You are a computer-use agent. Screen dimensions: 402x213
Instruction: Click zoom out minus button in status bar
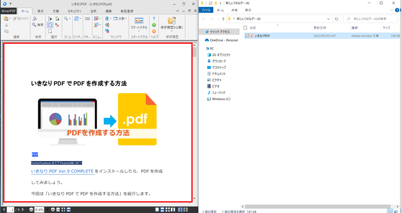[31, 210]
